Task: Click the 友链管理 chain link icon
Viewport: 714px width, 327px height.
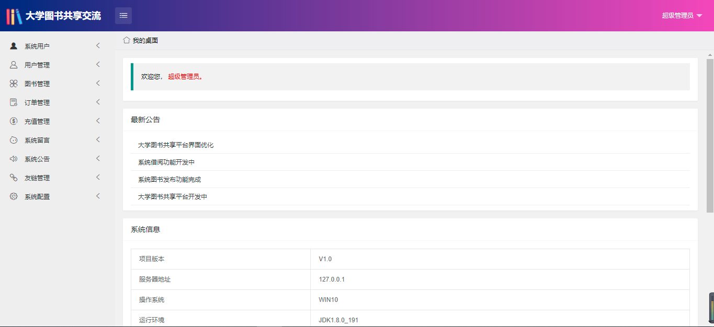Action: pos(14,178)
